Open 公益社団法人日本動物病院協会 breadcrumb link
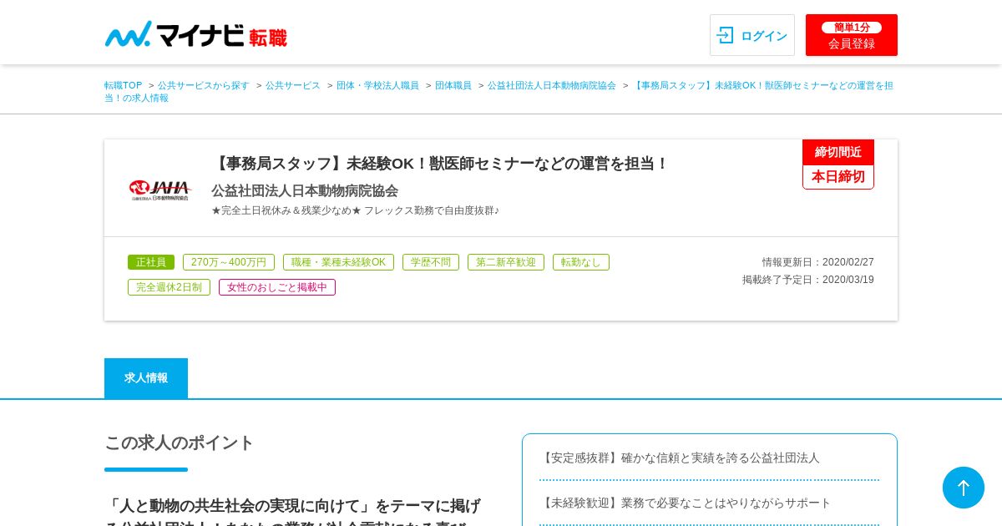The height and width of the screenshot is (526, 1002). point(552,85)
